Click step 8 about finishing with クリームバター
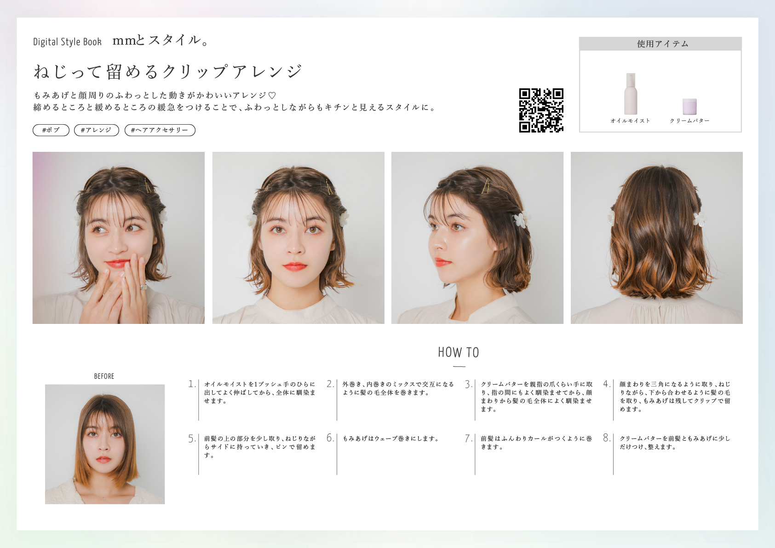The width and height of the screenshot is (775, 548). (674, 443)
